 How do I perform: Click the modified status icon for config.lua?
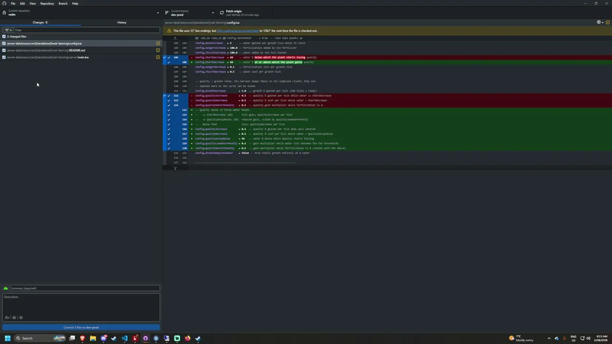158,43
